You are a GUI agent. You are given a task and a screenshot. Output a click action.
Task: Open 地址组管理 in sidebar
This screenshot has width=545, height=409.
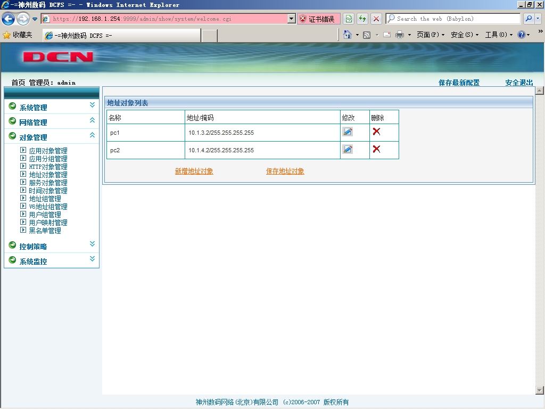coord(45,199)
